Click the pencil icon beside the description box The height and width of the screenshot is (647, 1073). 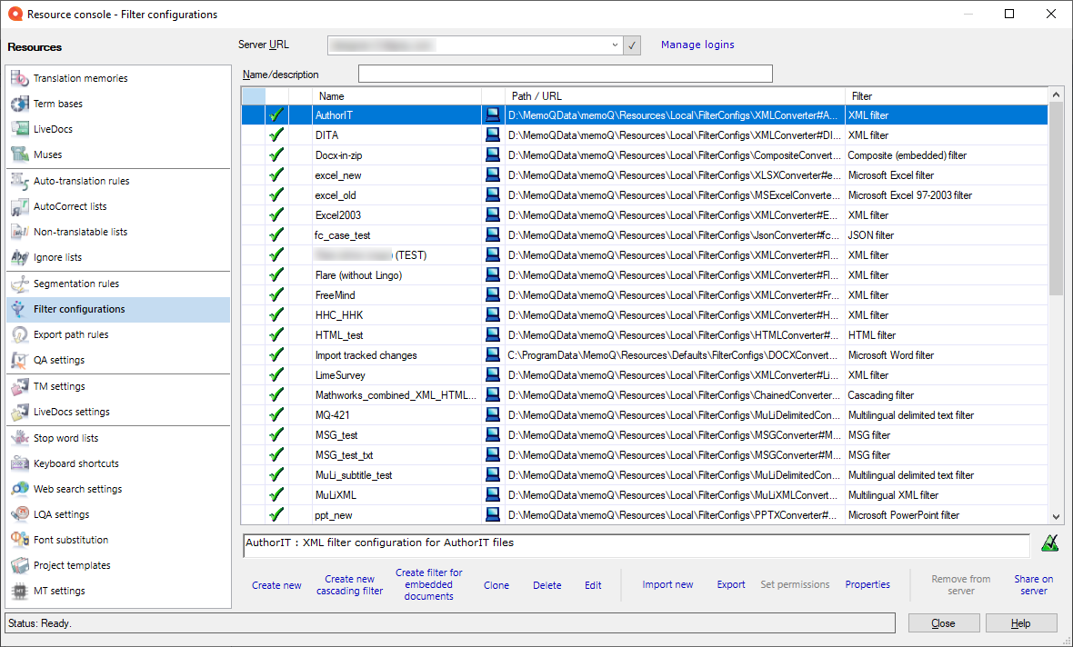click(x=1050, y=543)
